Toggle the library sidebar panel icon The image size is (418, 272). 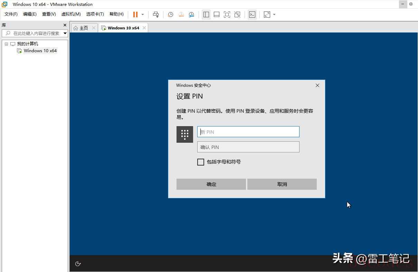[x=206, y=15]
